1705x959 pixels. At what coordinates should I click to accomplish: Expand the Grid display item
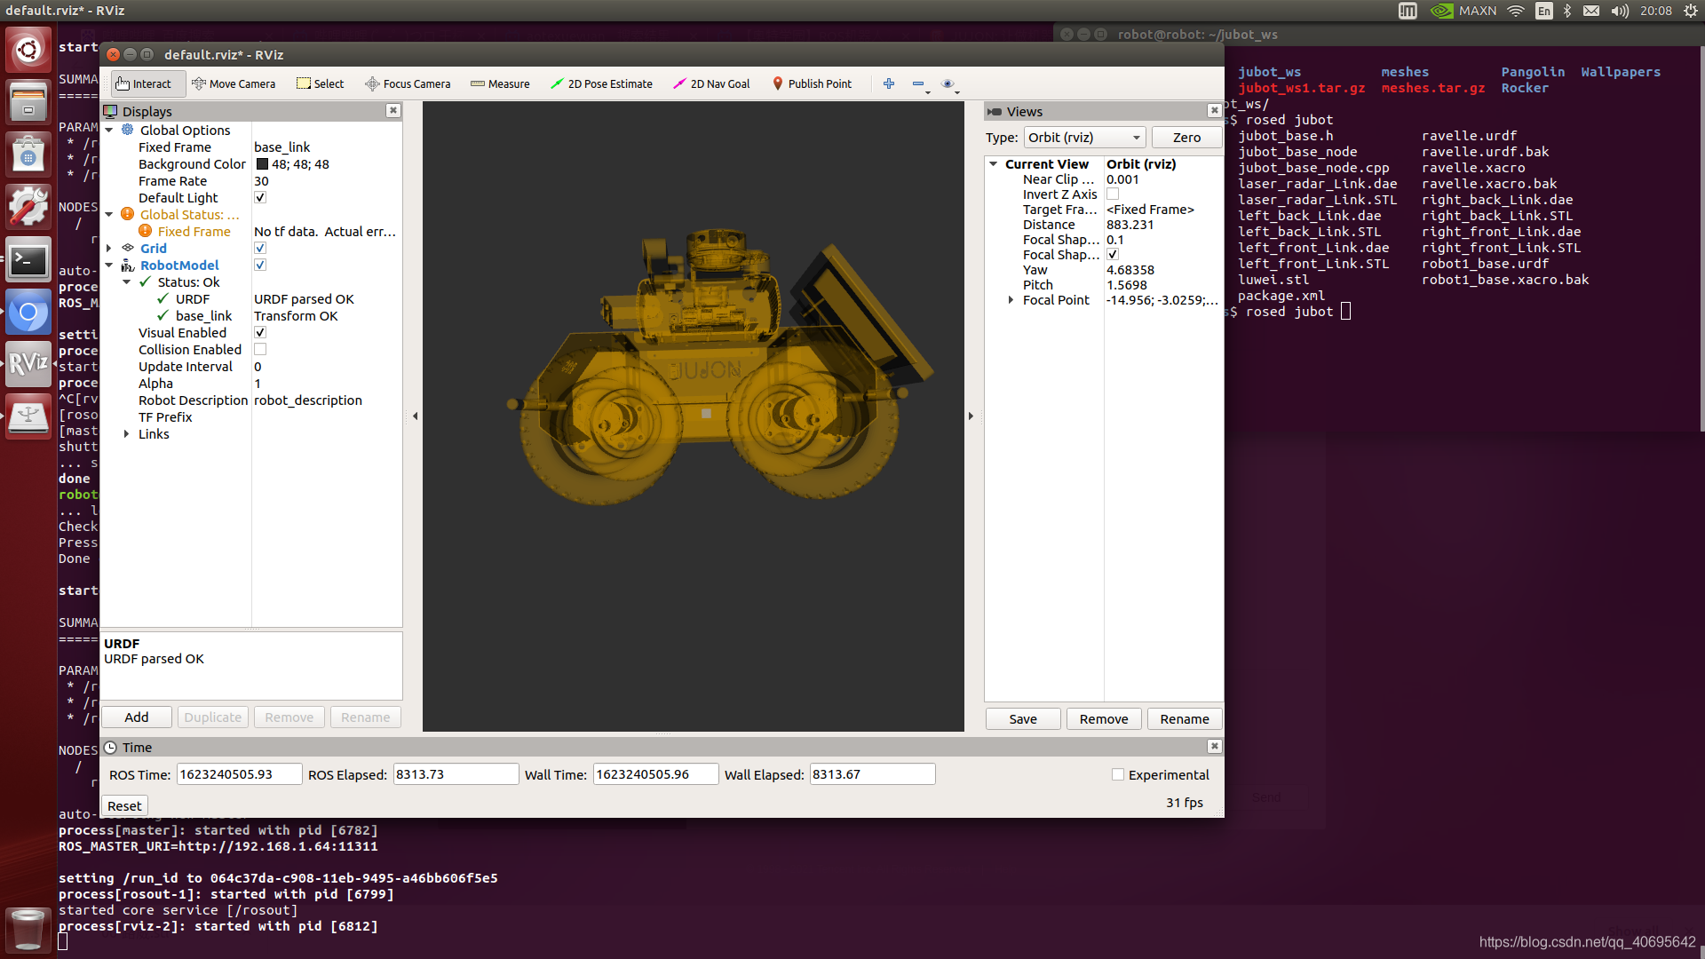tap(109, 249)
